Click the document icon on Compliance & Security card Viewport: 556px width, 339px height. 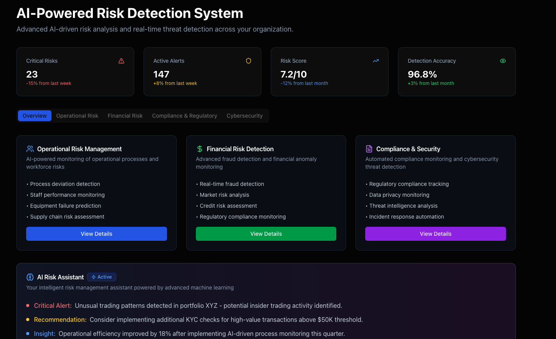click(x=369, y=148)
